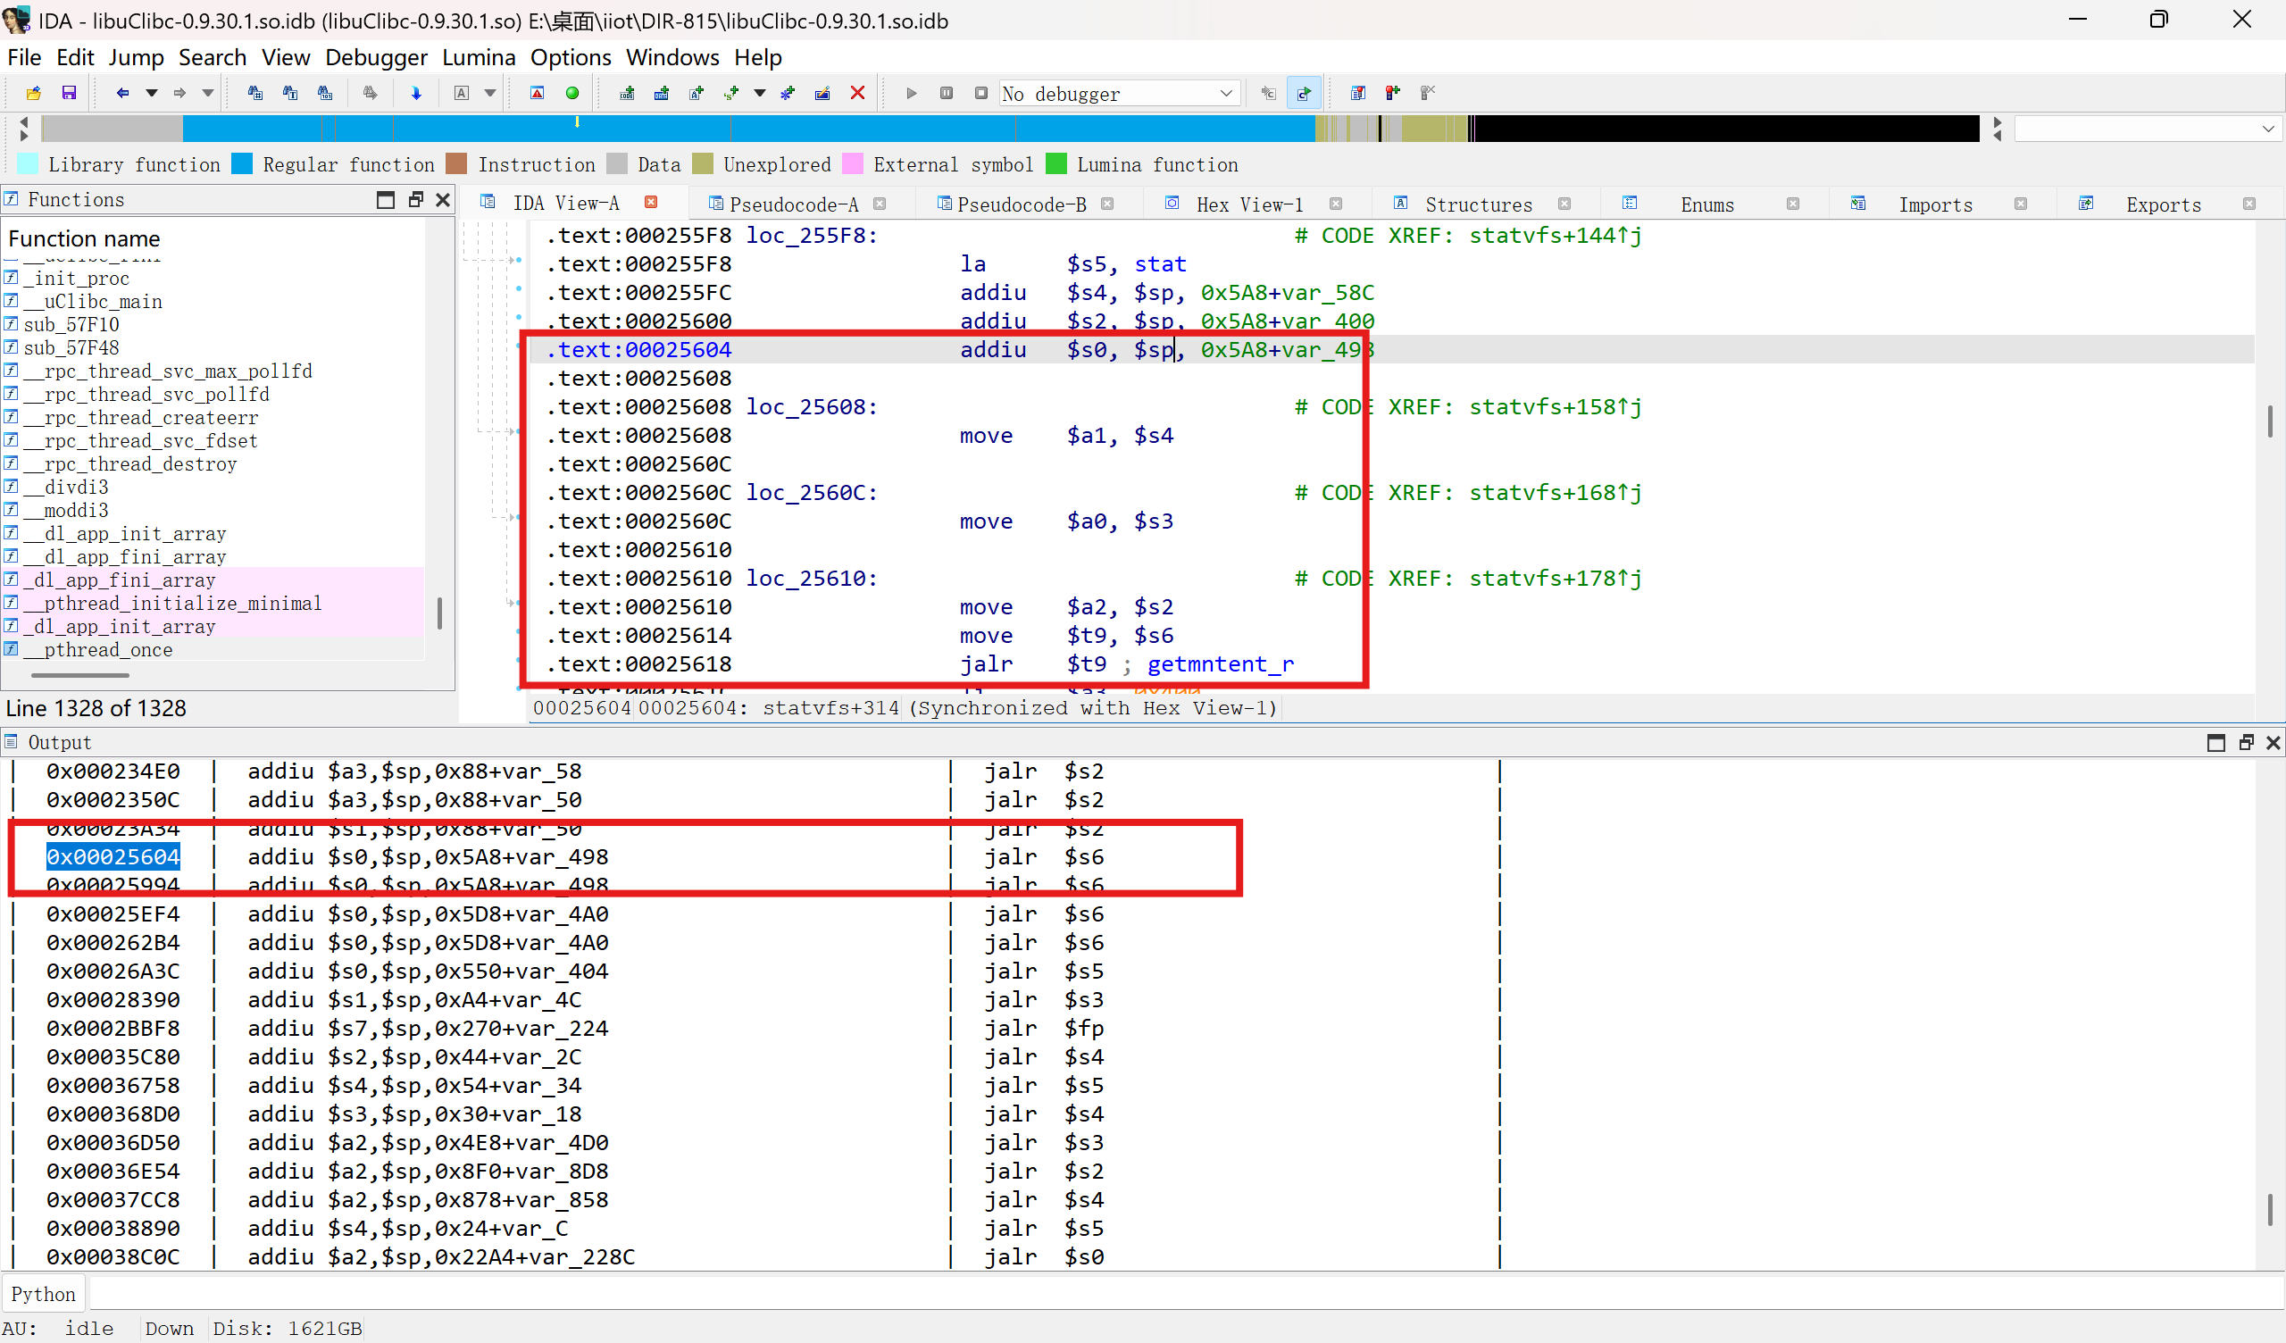Click the red warning triangle icon
Screen dimensions: 2286x1343
[x=537, y=93]
